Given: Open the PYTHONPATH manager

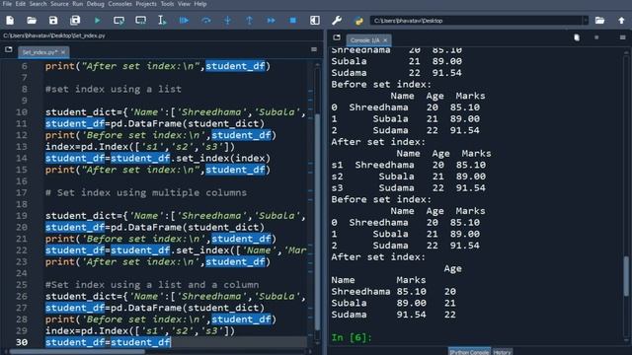Looking at the screenshot, I should click(x=358, y=21).
